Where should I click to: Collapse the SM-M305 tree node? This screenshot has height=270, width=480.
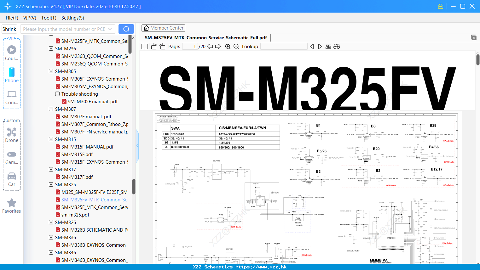pos(51,71)
